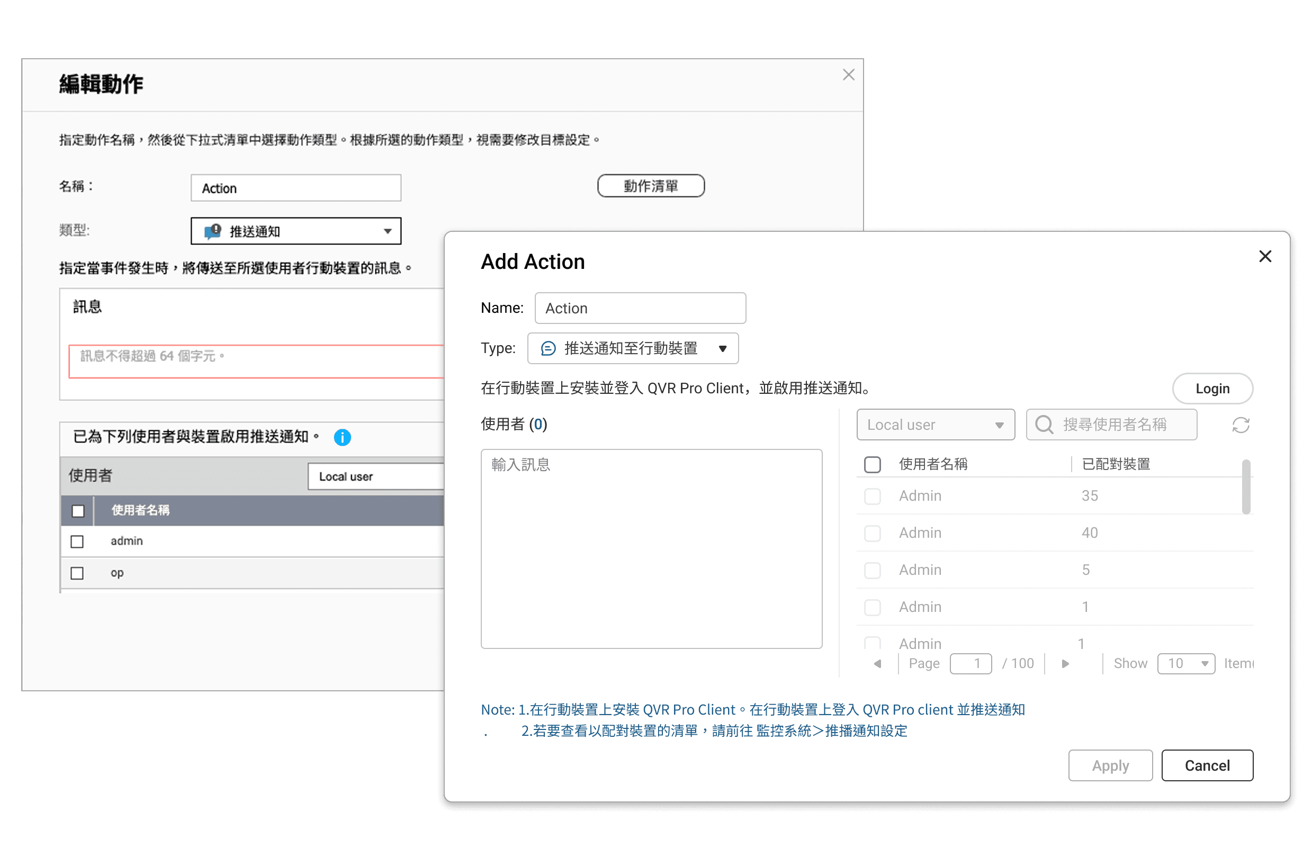Go to next page with right arrow
Image resolution: width=1312 pixels, height=848 pixels.
click(x=1065, y=664)
